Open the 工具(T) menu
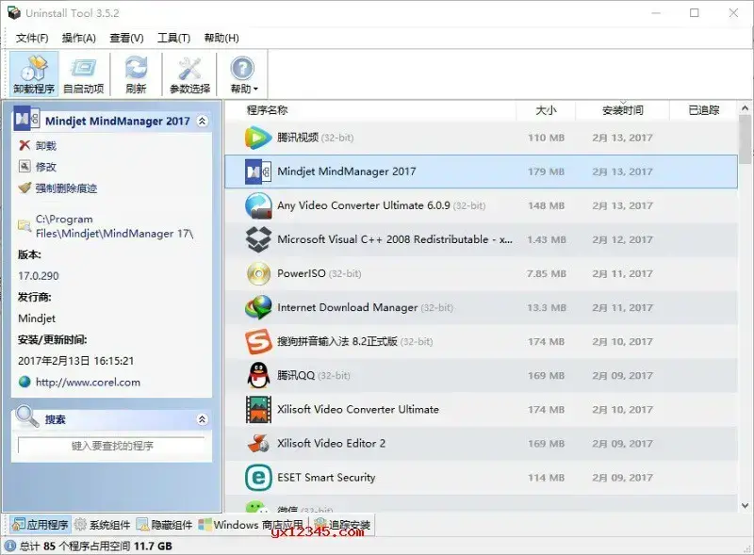The width and height of the screenshot is (754, 555). coord(173,38)
